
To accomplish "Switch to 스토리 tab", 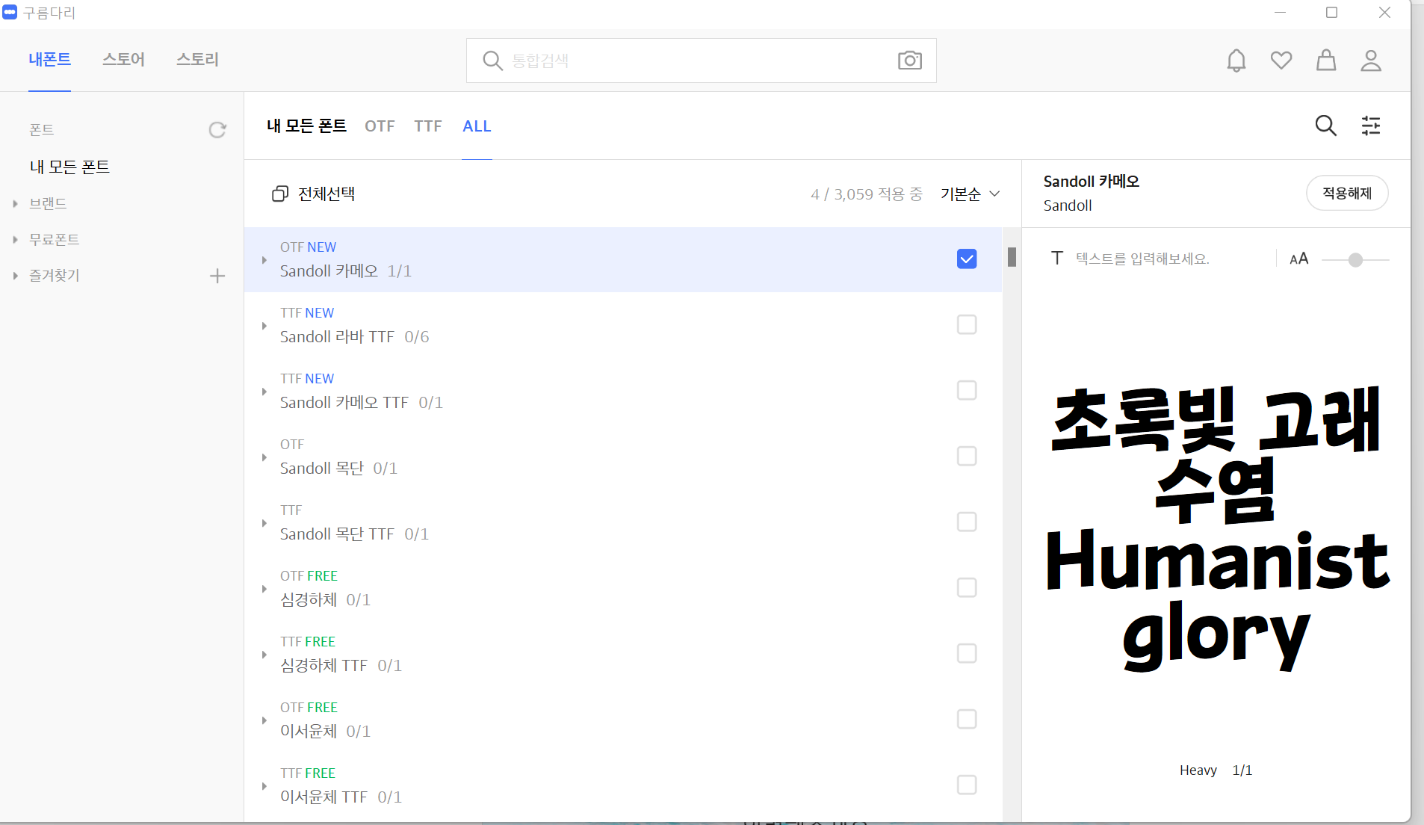I will point(197,60).
